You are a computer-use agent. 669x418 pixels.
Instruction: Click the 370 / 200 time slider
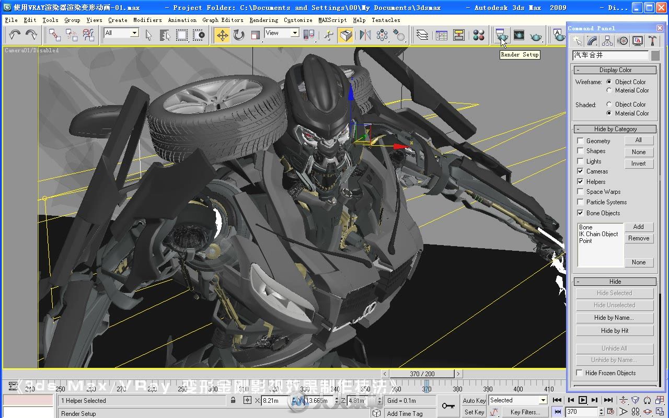(422, 374)
